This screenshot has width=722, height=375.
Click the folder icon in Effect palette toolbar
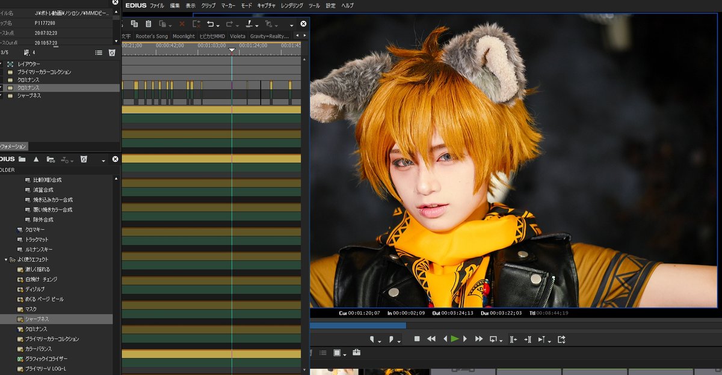point(22,159)
